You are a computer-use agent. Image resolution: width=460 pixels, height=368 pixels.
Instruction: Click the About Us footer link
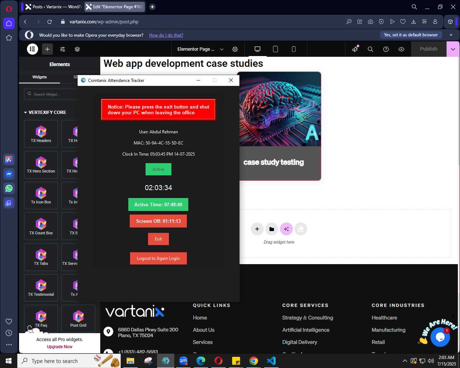point(203,330)
